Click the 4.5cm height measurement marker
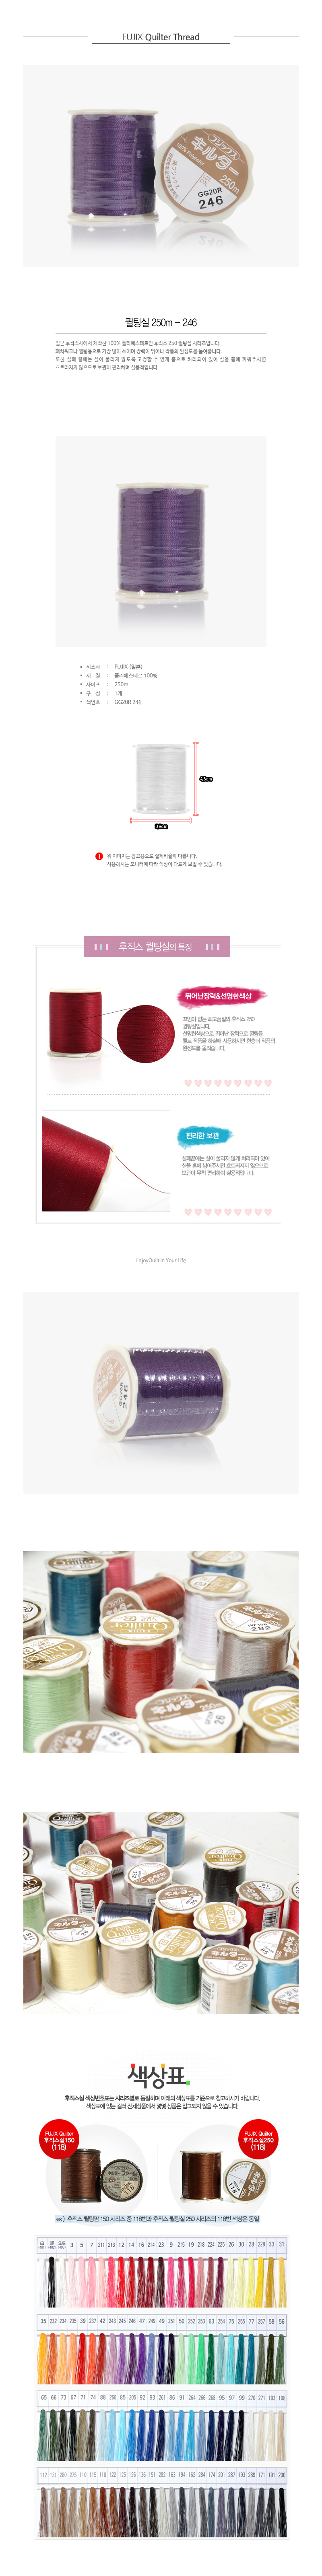322x2576 pixels. tap(205, 778)
